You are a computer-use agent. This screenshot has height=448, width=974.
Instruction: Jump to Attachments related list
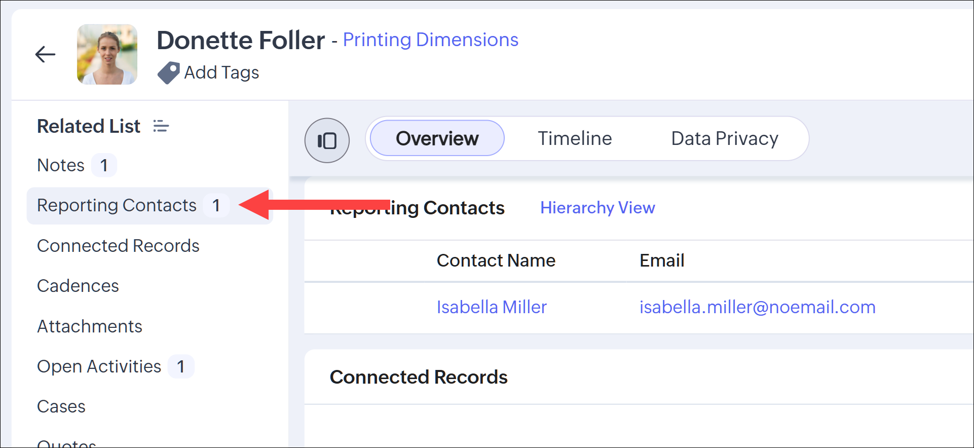90,326
